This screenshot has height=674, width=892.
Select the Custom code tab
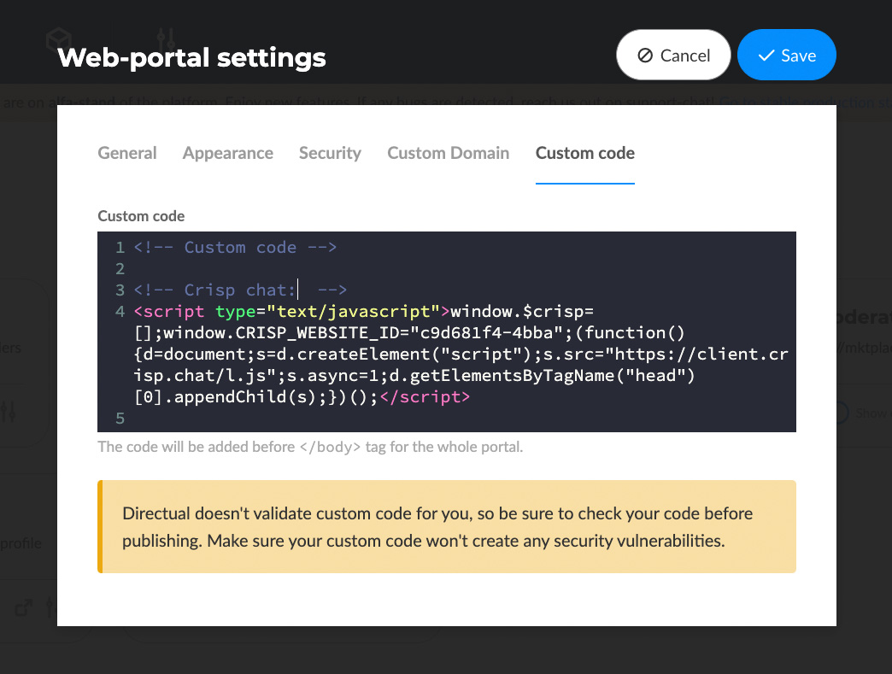point(584,154)
